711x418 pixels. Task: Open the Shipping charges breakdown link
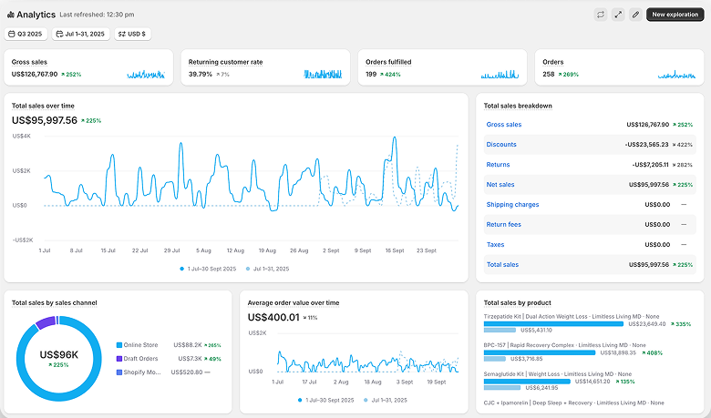(x=513, y=204)
